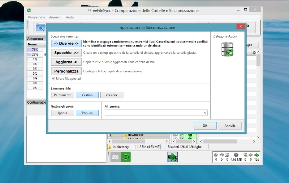Close the Impostazioni di Sincronizzazione dialog
This screenshot has width=289, height=183.
240,27
